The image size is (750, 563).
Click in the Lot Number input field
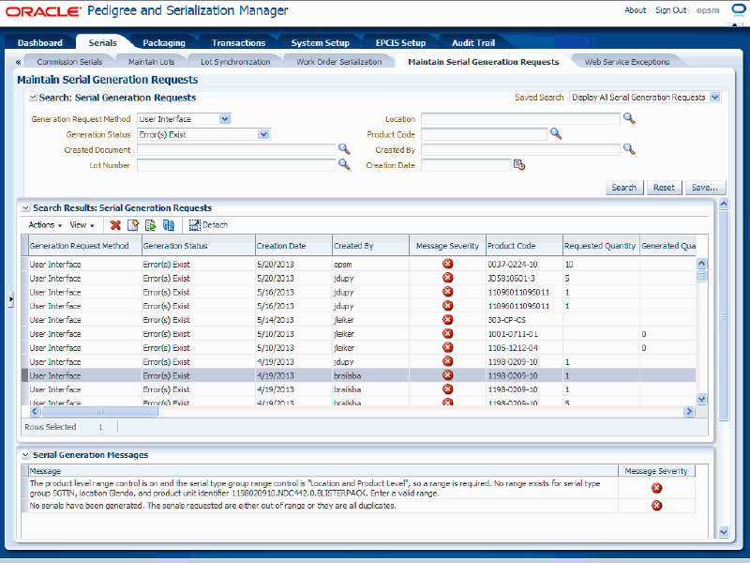coord(236,165)
